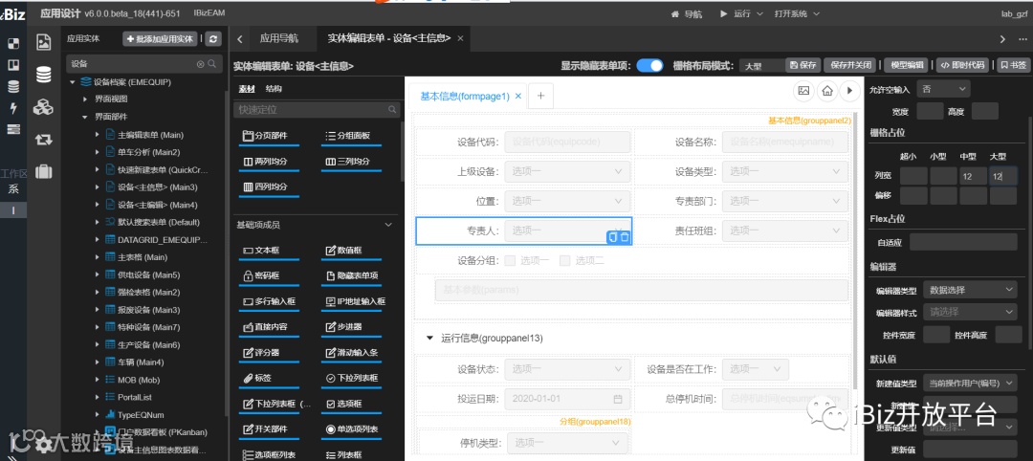The height and width of the screenshot is (461, 1033).
Task: Click the 即时代码 button
Action: [962, 65]
